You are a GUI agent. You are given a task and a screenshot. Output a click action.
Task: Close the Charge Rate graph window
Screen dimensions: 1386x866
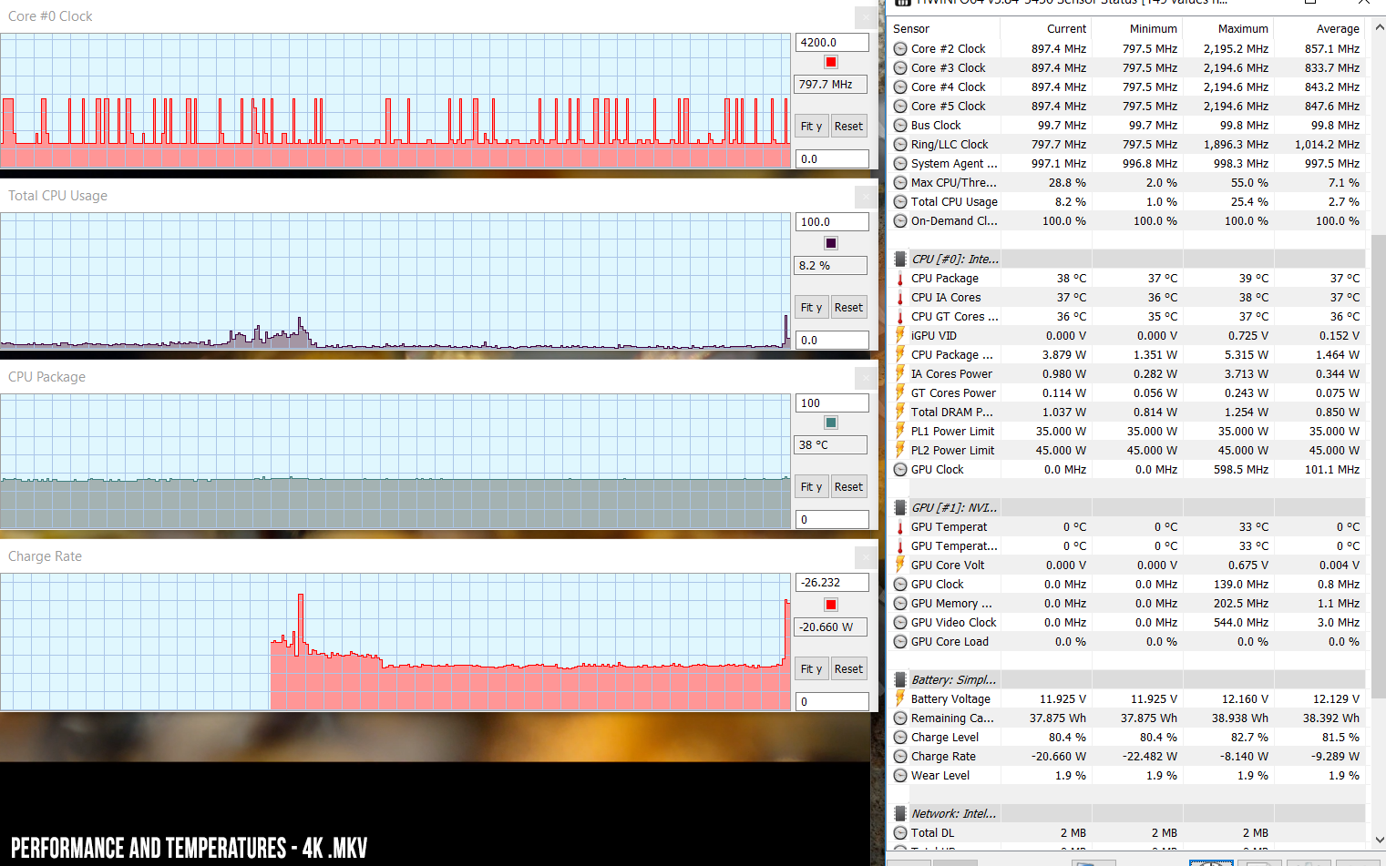point(867,557)
